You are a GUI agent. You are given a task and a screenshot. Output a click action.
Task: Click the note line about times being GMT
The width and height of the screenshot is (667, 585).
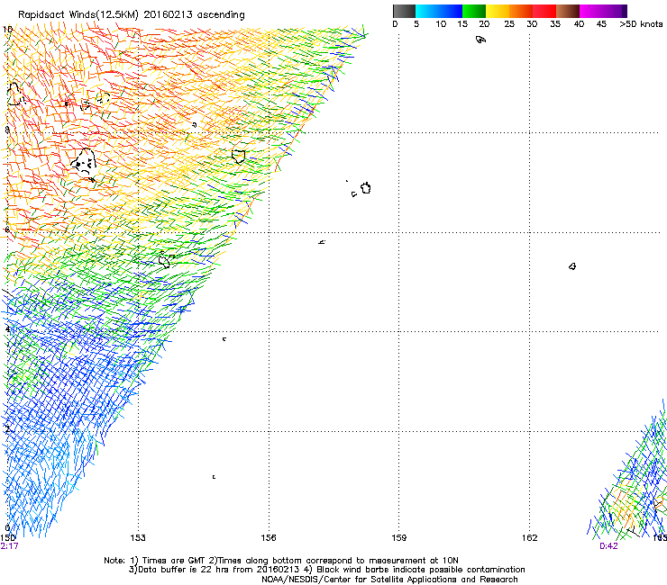pyautogui.click(x=281, y=561)
